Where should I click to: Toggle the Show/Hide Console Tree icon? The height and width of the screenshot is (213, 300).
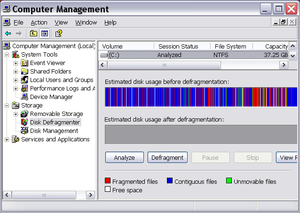[44, 33]
